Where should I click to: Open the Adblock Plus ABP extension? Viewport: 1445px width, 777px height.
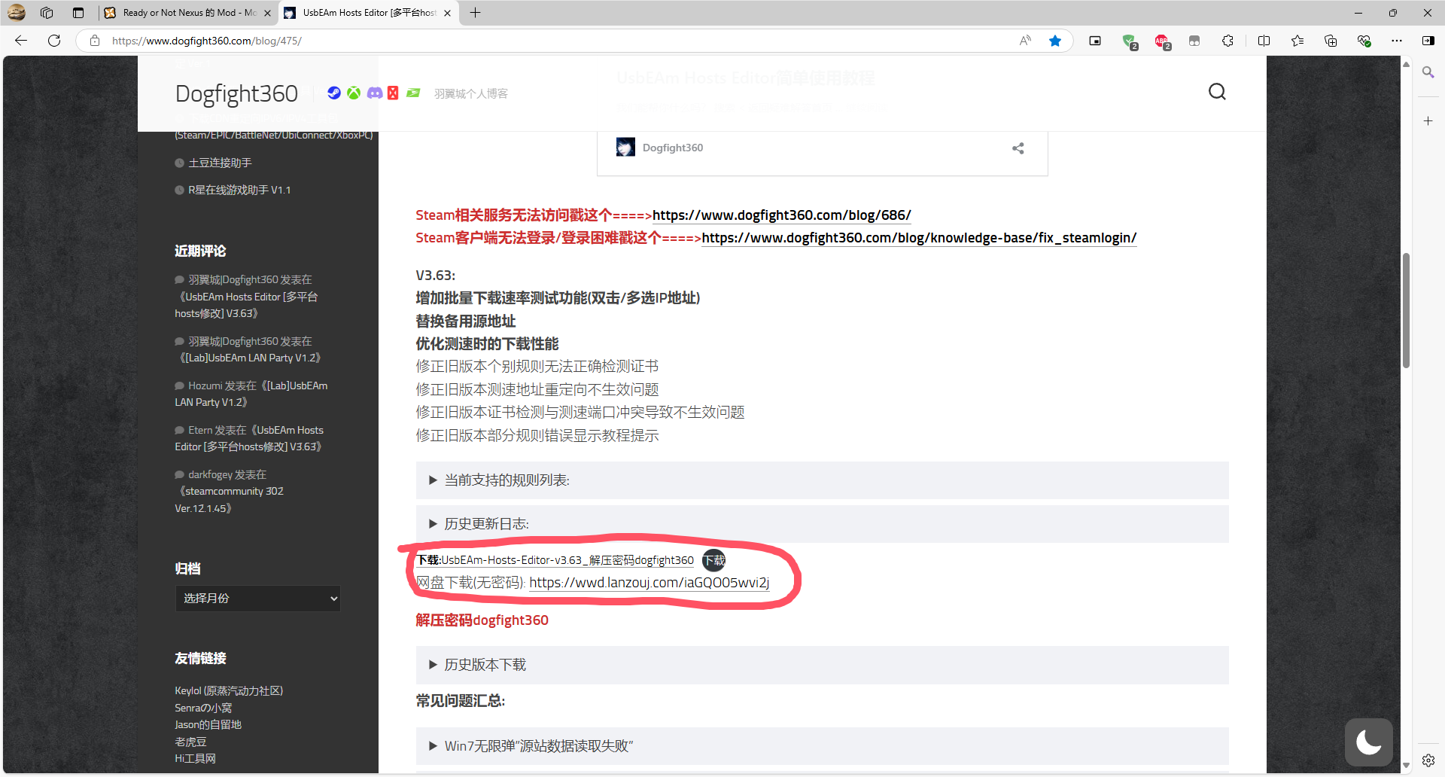[x=1162, y=41]
